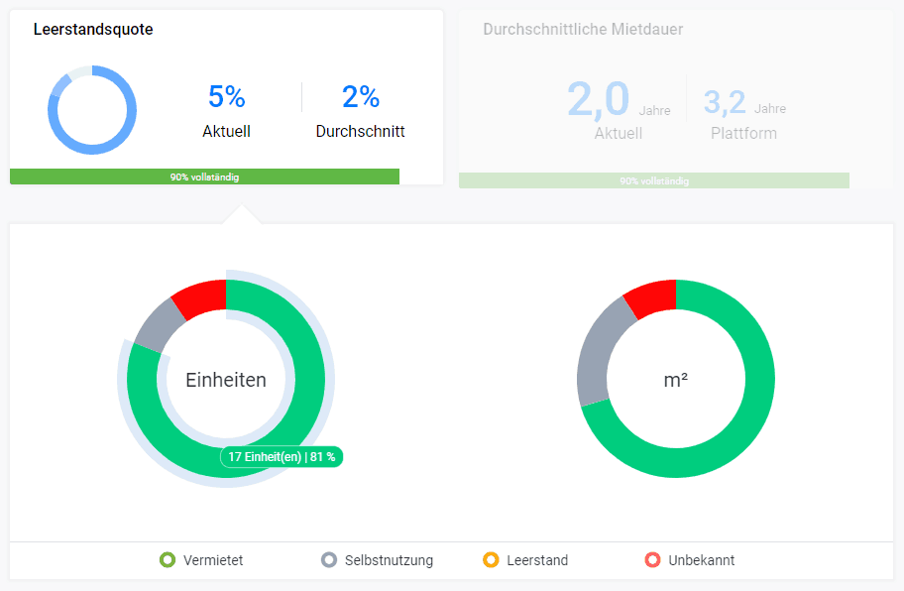The width and height of the screenshot is (904, 591).
Task: Click the gray Selbstnutzung legend circle
Action: point(329,560)
